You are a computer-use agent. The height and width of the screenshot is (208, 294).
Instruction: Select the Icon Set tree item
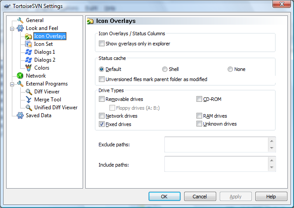click(x=44, y=44)
